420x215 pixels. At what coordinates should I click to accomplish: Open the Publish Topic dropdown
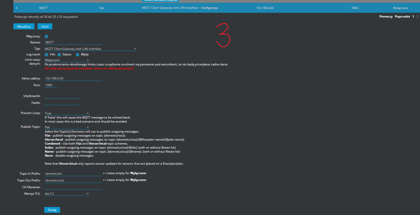click(67, 127)
